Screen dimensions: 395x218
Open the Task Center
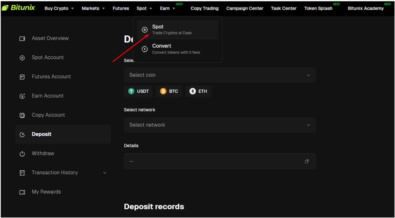pyautogui.click(x=284, y=8)
